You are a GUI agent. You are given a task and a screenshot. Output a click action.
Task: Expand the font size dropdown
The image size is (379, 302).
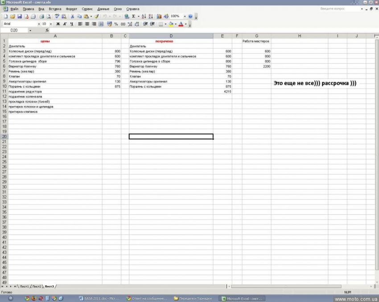[50, 24]
